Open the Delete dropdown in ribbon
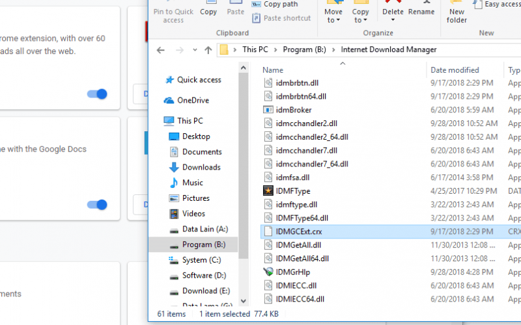The width and height of the screenshot is (521, 325). pos(393,20)
